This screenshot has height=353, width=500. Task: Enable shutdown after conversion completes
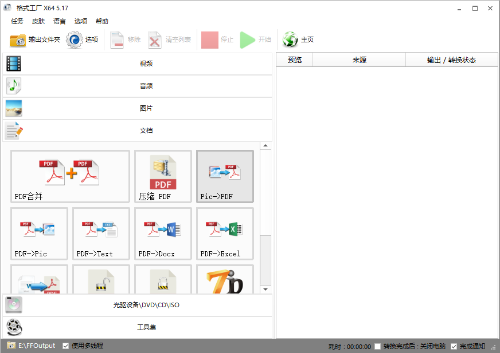pos(377,346)
